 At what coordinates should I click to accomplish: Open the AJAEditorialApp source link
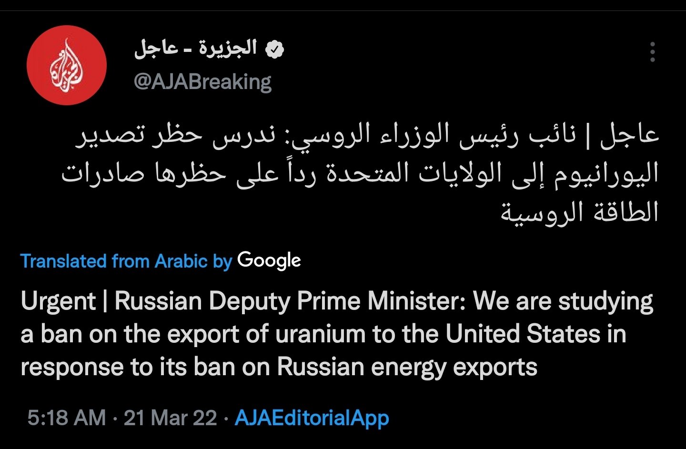click(312, 418)
